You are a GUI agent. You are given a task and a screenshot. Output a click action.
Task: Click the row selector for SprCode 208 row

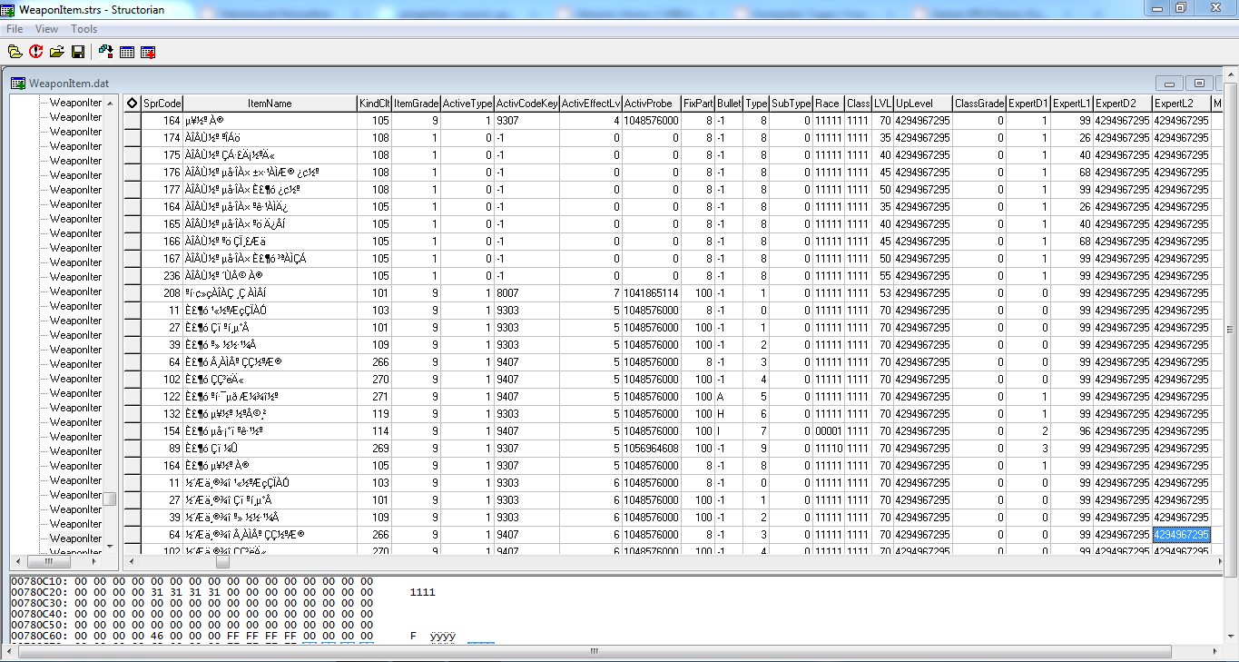pyautogui.click(x=132, y=293)
